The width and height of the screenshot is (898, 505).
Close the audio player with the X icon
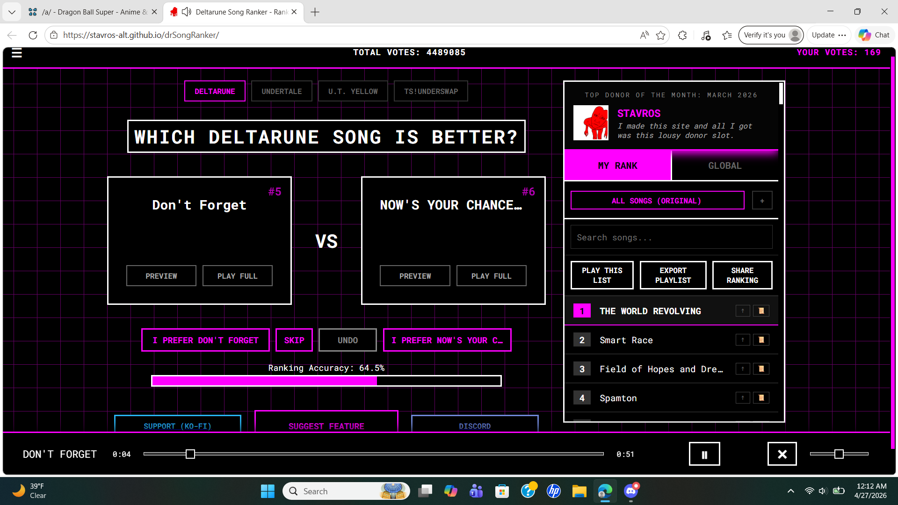[782, 454]
